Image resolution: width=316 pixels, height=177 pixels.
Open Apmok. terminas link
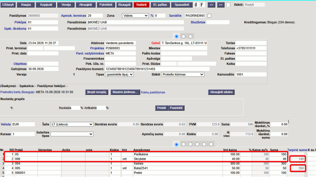point(74,16)
